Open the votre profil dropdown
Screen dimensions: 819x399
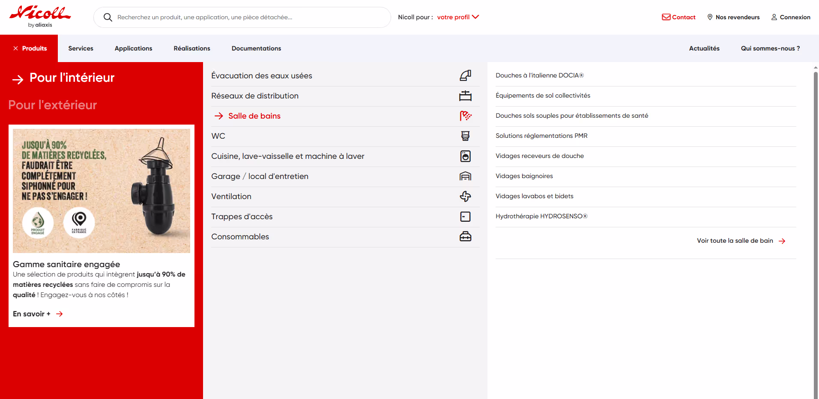tap(458, 17)
